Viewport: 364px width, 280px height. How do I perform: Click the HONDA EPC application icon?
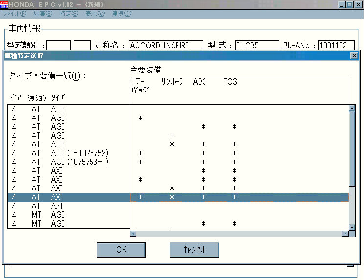pos(4,4)
